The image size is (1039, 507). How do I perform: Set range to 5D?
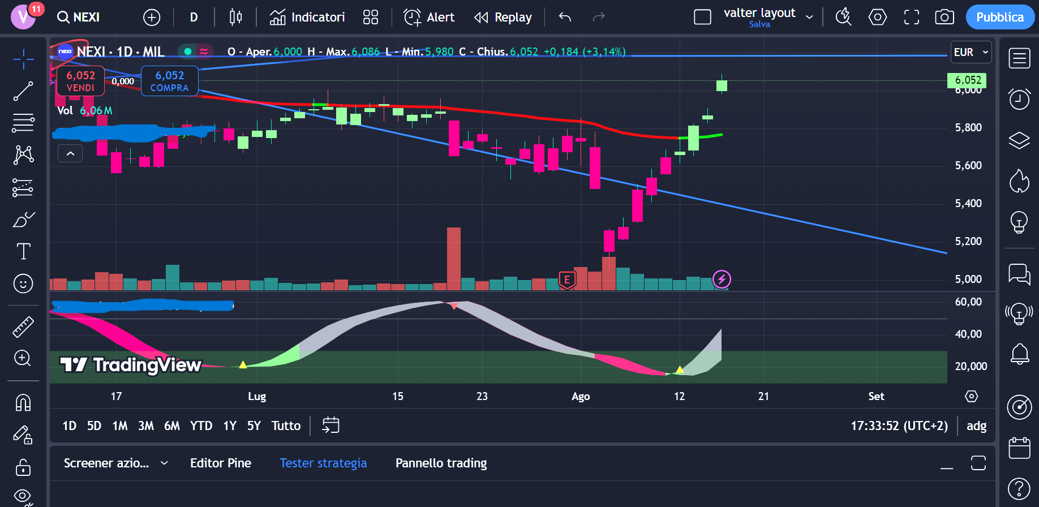coord(94,426)
